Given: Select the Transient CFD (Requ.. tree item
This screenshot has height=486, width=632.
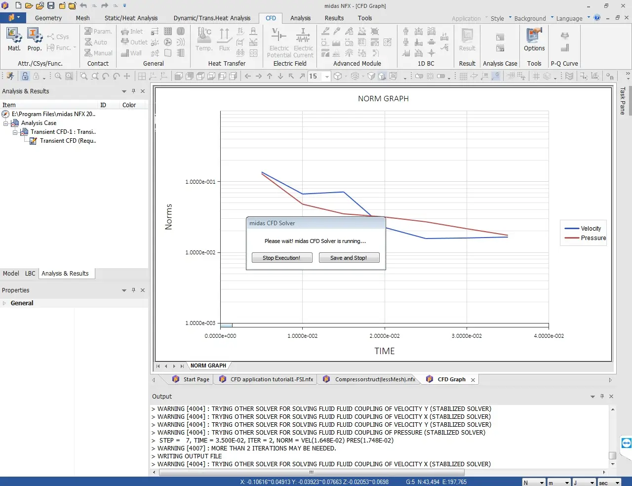Looking at the screenshot, I should coord(63,141).
